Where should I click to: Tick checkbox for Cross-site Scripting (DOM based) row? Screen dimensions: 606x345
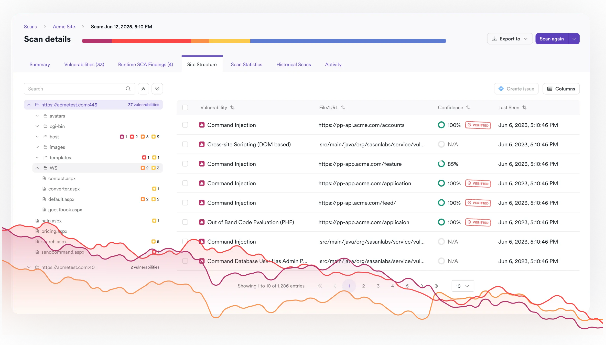tap(185, 144)
